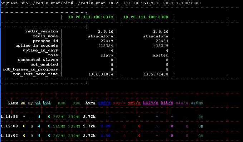
Task: Select uptime value 415249
Action: click(x=161, y=46)
